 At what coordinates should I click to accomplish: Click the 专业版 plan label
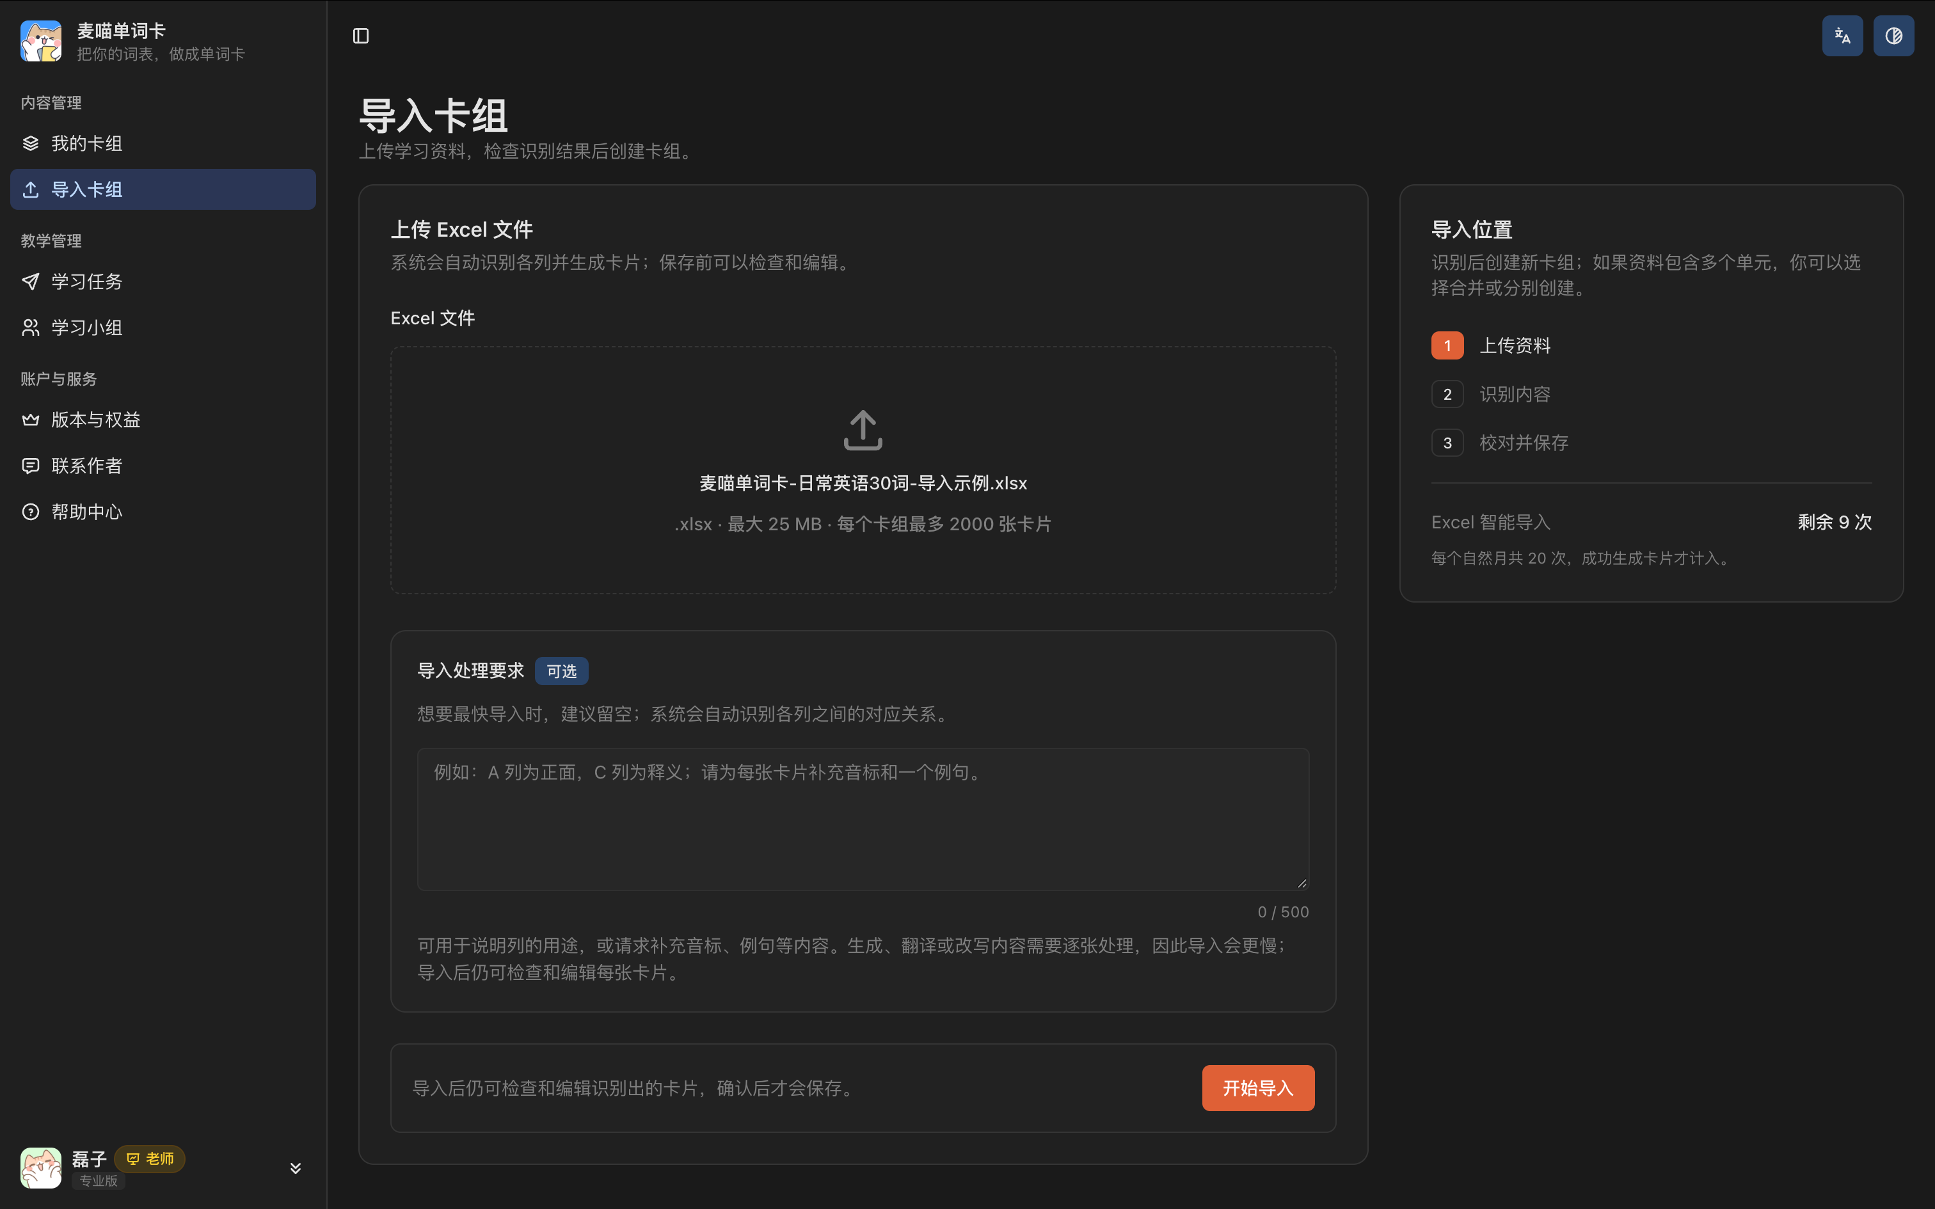(99, 1181)
